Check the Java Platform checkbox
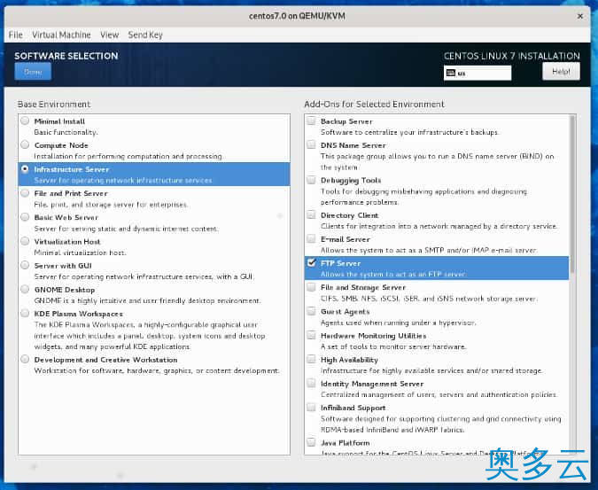 (x=312, y=442)
